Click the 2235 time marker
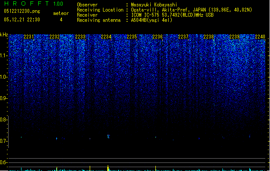270x171 pixels. click(132, 37)
